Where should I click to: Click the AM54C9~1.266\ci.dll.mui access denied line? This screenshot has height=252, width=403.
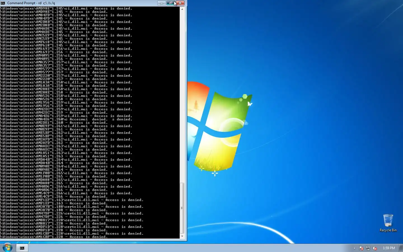pos(66,193)
